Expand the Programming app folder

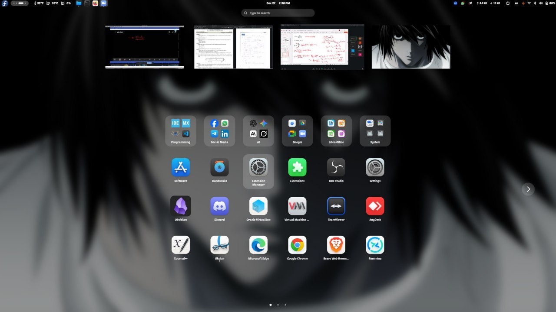click(180, 130)
